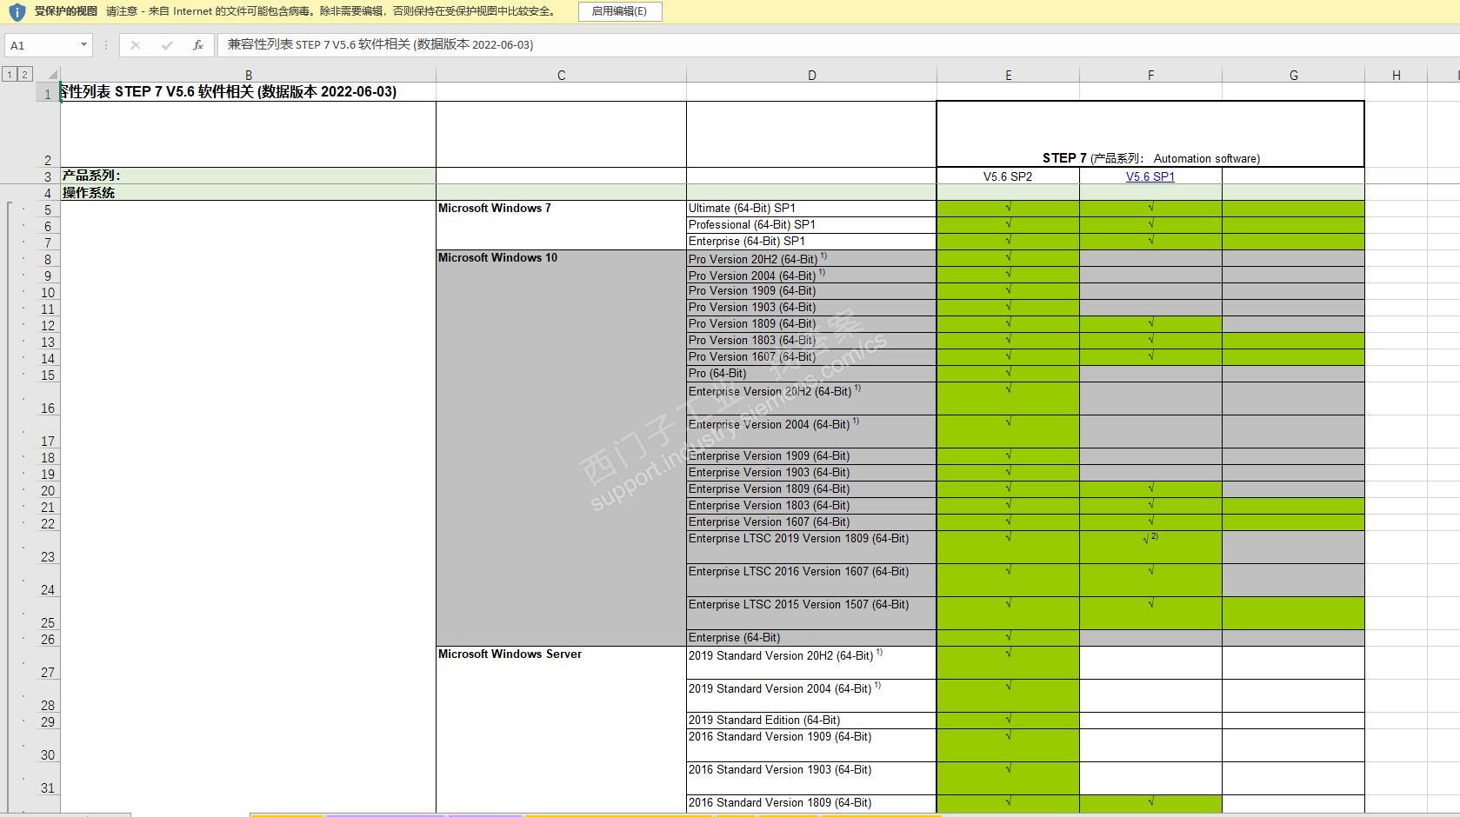Click cell 'Pro Version 1607 (64-Bit)'
The height and width of the screenshot is (817, 1460).
click(811, 357)
